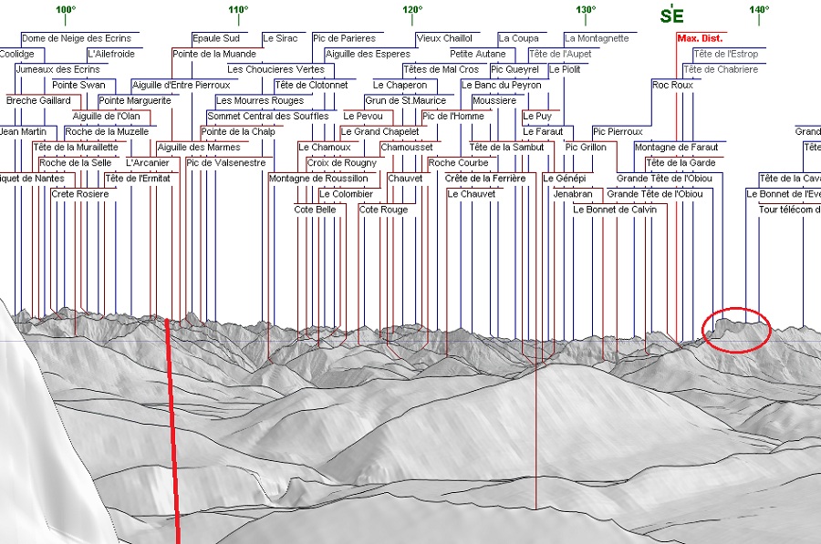
Task: Pick the "Pic Queyrel" label
Action: pos(514,69)
